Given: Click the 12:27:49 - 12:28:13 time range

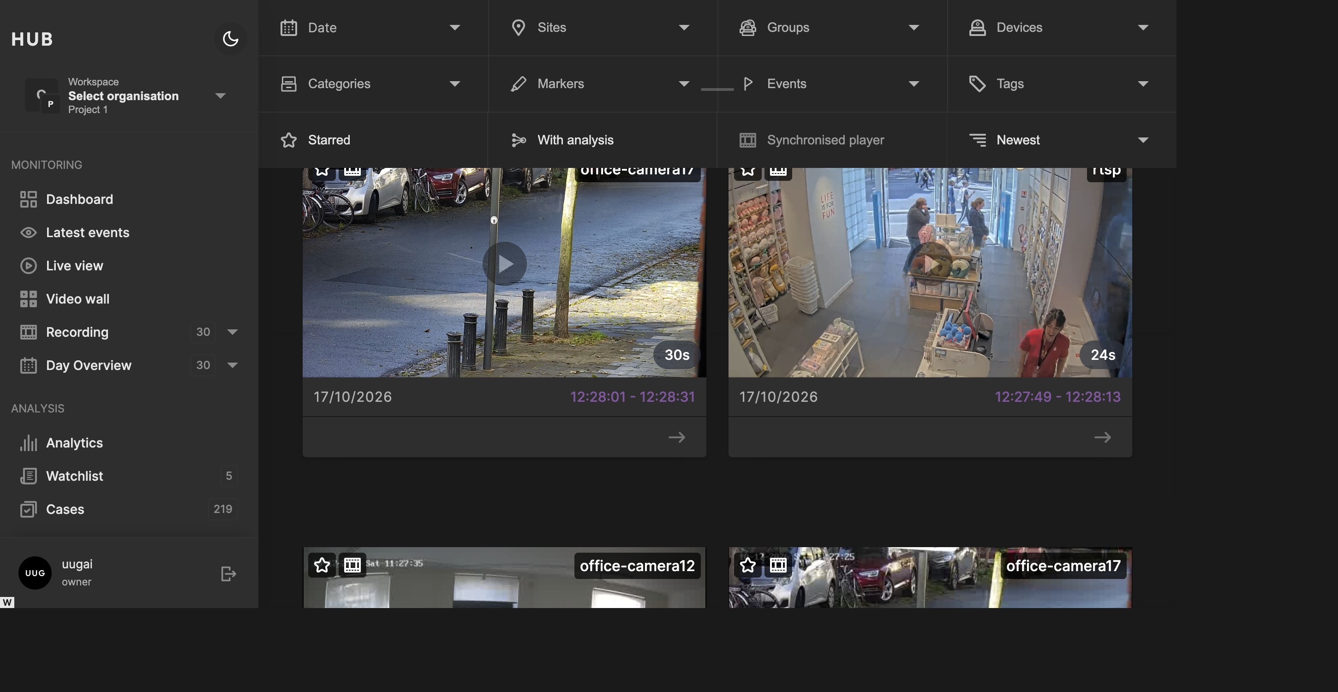Looking at the screenshot, I should (x=1057, y=396).
